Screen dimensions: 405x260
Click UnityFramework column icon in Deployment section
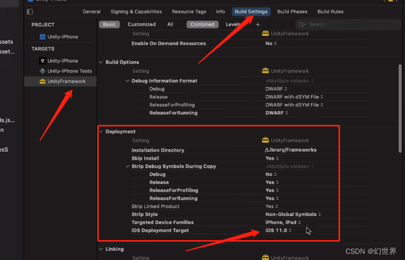click(x=265, y=140)
